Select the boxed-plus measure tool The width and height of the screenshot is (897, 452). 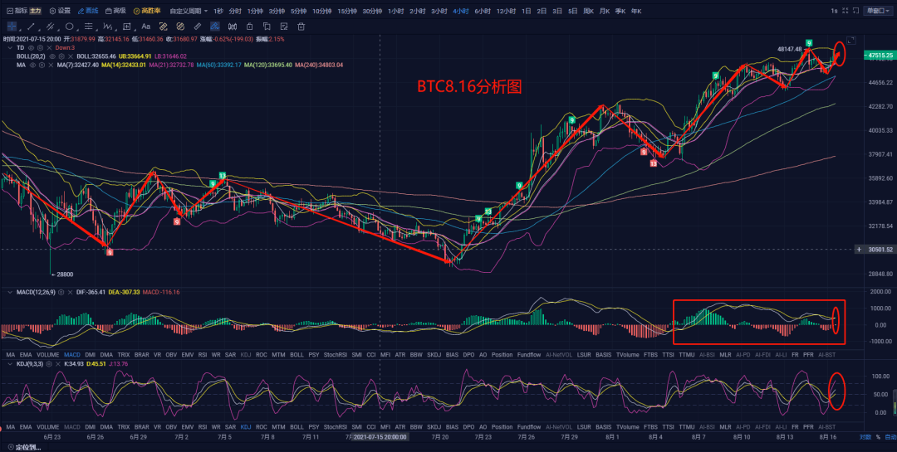coord(126,27)
